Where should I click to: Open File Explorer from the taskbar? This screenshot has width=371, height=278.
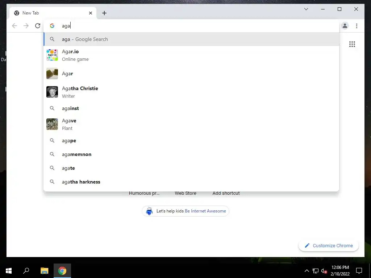click(44, 271)
